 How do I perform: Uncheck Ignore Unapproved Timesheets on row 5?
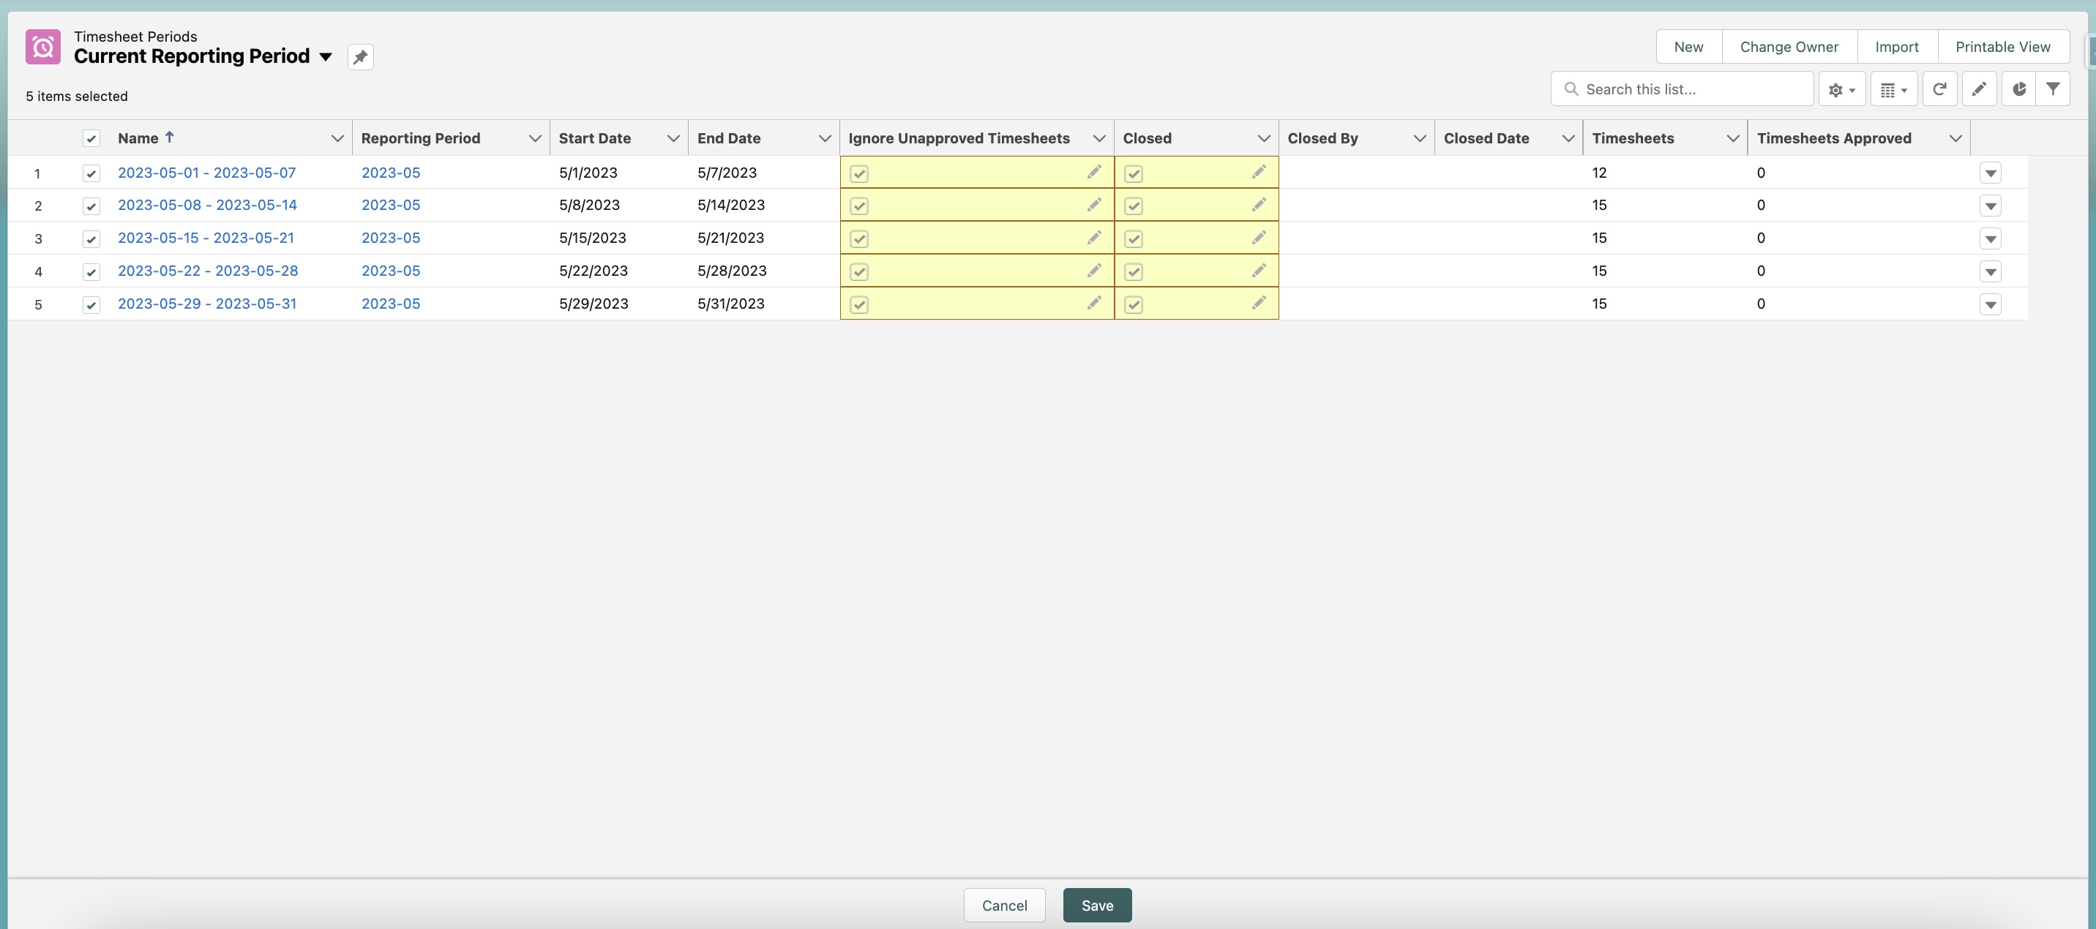(860, 304)
